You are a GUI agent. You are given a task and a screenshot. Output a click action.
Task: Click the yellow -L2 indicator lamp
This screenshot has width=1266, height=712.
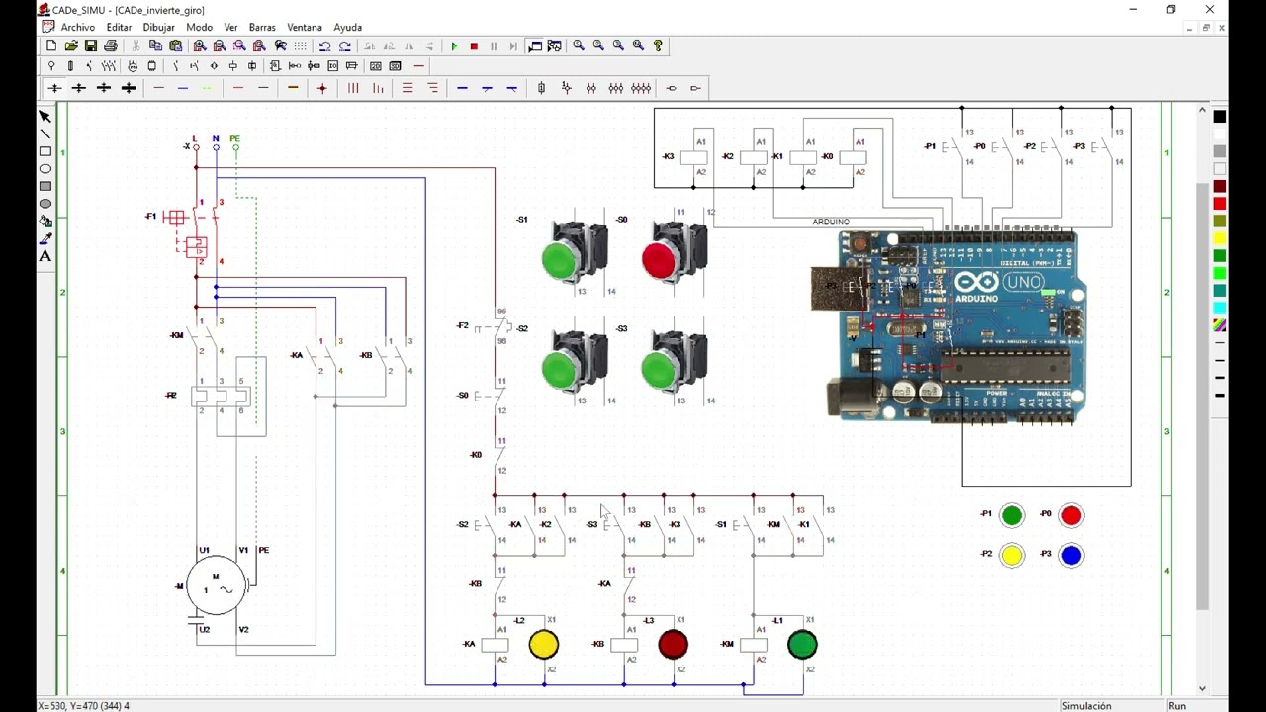tap(544, 645)
